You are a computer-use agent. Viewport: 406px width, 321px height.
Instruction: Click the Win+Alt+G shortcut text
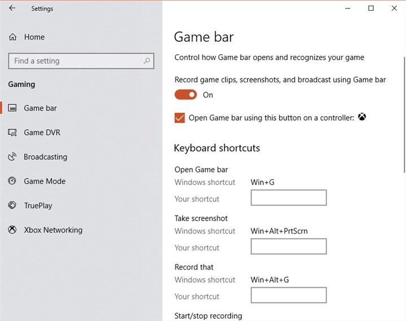coord(270,280)
